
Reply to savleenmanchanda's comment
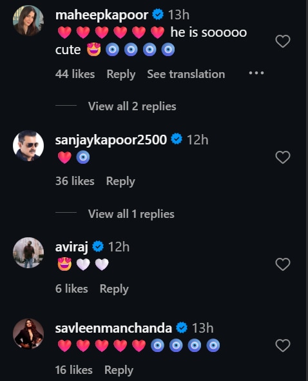pyautogui.click(x=119, y=370)
